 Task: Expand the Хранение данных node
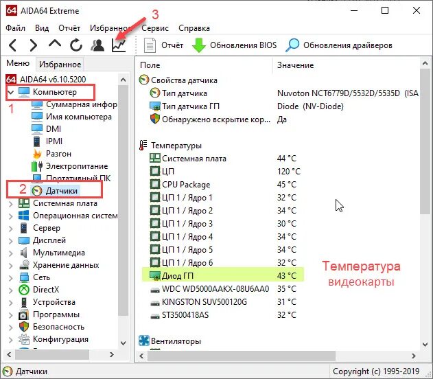click(11, 266)
